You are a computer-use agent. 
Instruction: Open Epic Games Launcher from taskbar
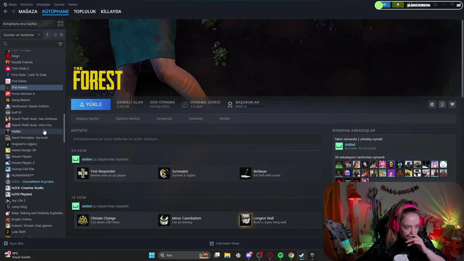click(312, 255)
